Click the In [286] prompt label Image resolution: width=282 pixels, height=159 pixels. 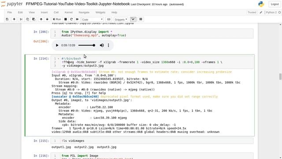click(41, 32)
